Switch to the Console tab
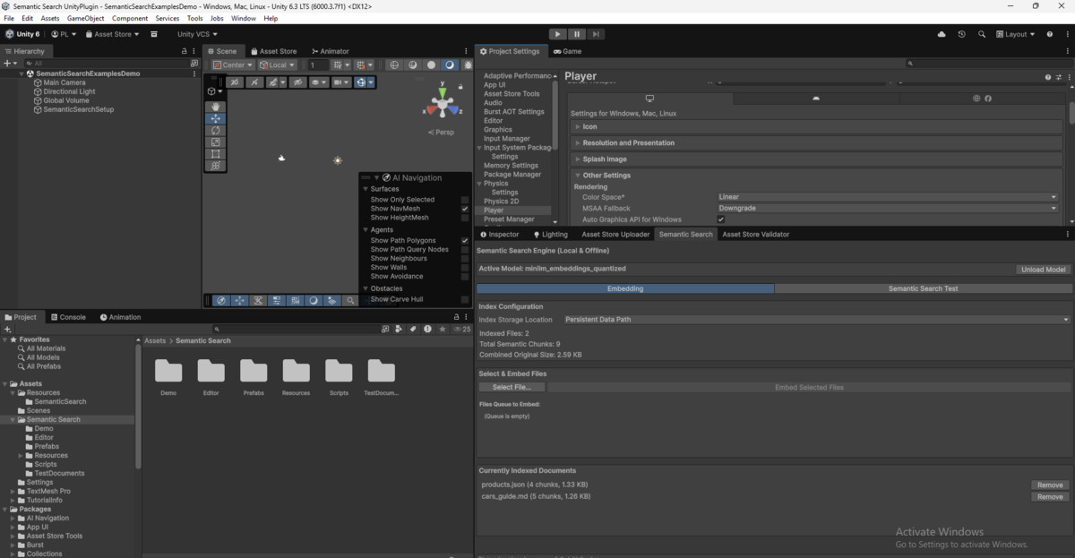1075x558 pixels. click(67, 317)
